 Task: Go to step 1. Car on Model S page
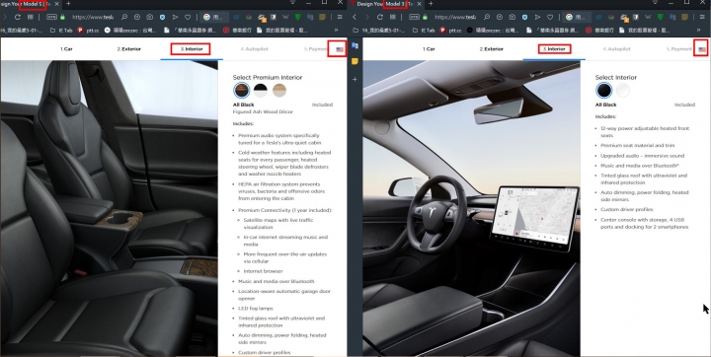coord(66,49)
